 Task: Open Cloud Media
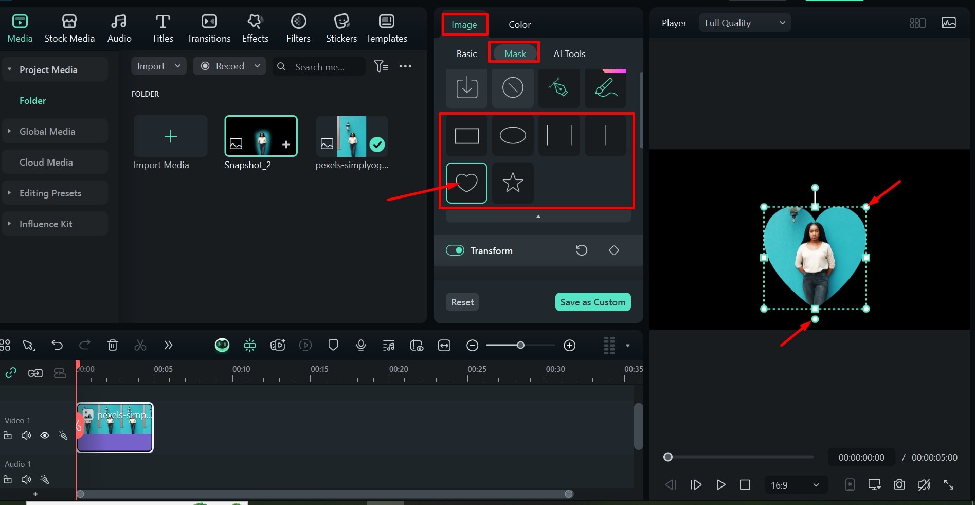point(55,162)
